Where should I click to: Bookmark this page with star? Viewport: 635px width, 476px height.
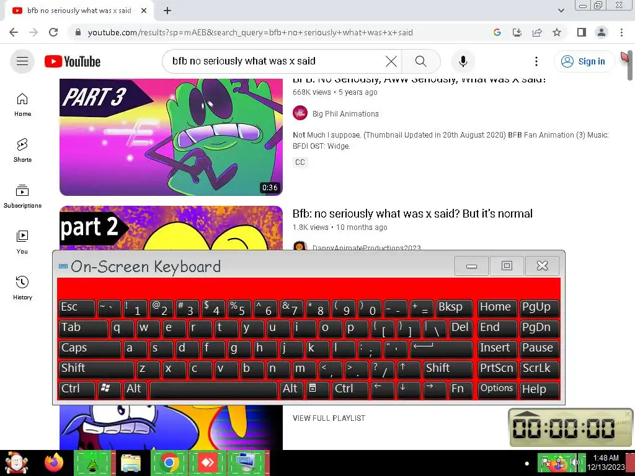[557, 32]
